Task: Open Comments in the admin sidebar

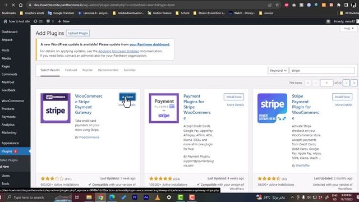Action: [10, 75]
